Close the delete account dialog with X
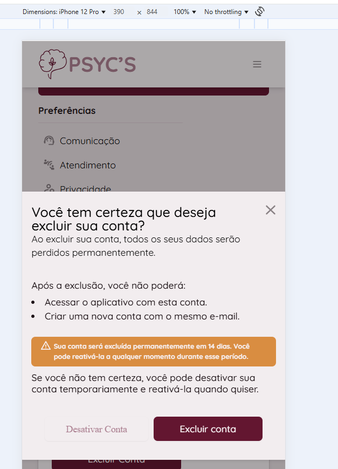This screenshot has width=338, height=469. click(x=271, y=210)
